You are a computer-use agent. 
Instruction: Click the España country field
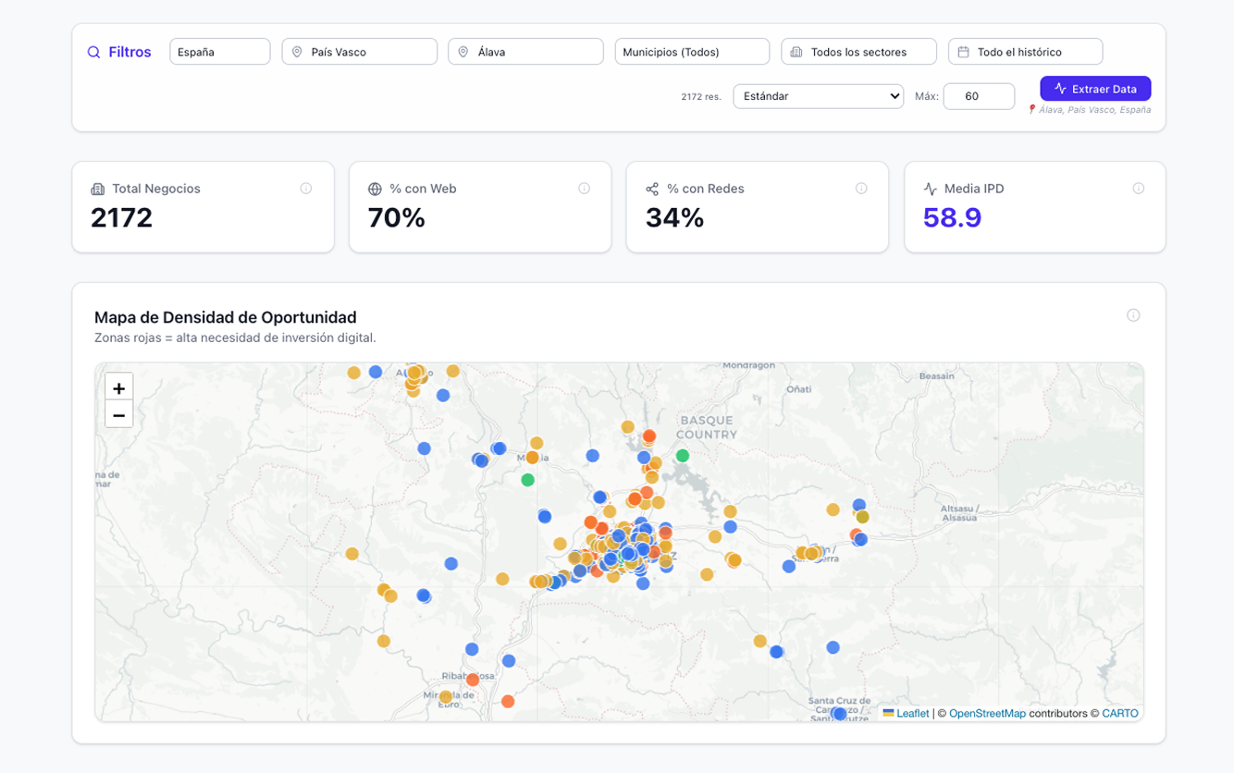[x=220, y=52]
